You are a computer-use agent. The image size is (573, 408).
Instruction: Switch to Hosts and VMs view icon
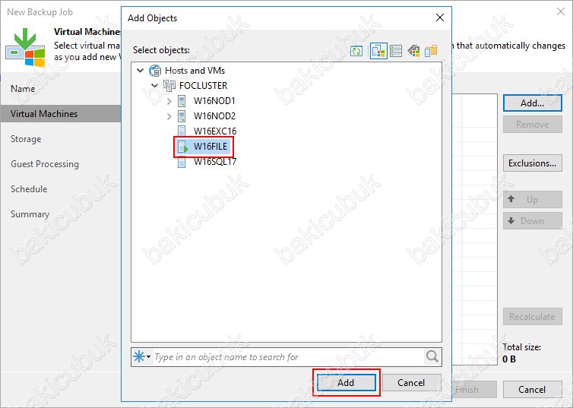point(378,51)
